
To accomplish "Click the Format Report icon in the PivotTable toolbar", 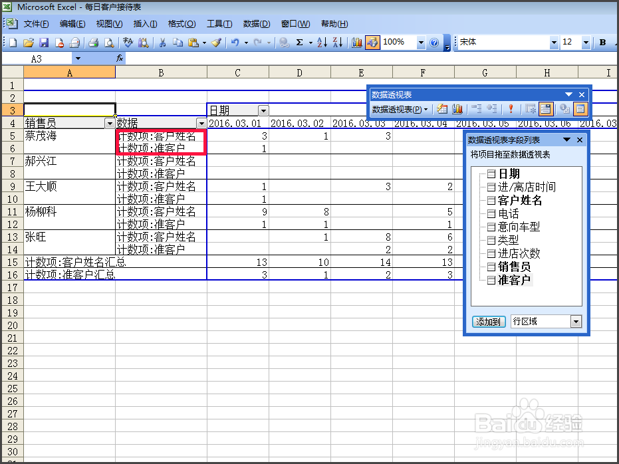I will click(443, 109).
